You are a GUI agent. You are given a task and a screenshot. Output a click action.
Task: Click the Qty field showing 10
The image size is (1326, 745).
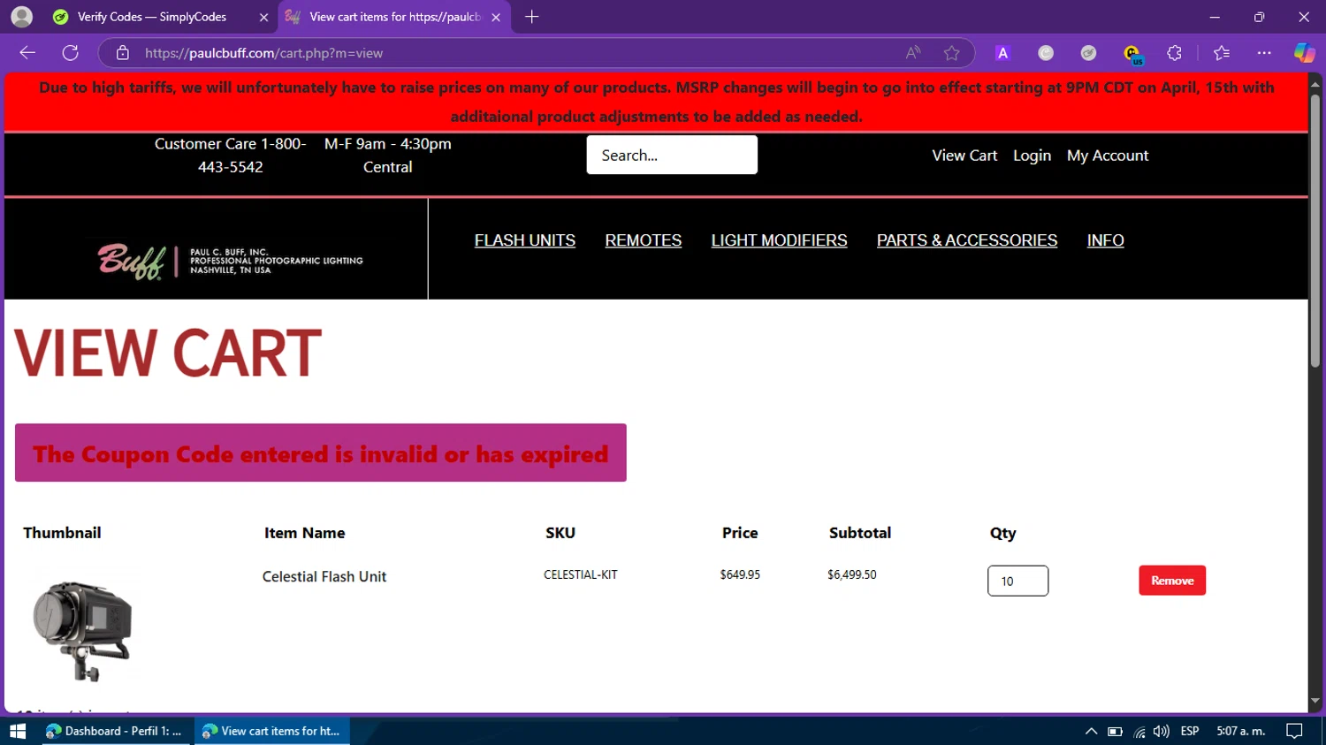tap(1017, 581)
